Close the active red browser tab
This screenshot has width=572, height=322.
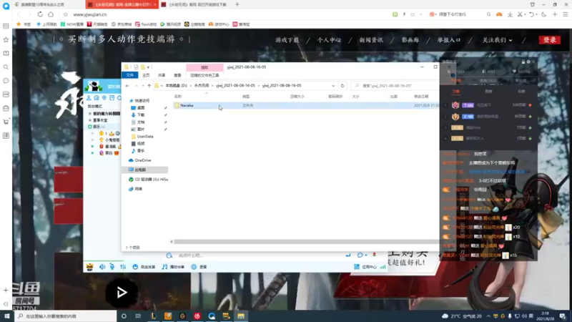[x=154, y=4]
